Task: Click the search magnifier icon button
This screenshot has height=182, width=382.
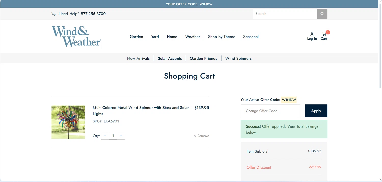Action: coord(322,14)
